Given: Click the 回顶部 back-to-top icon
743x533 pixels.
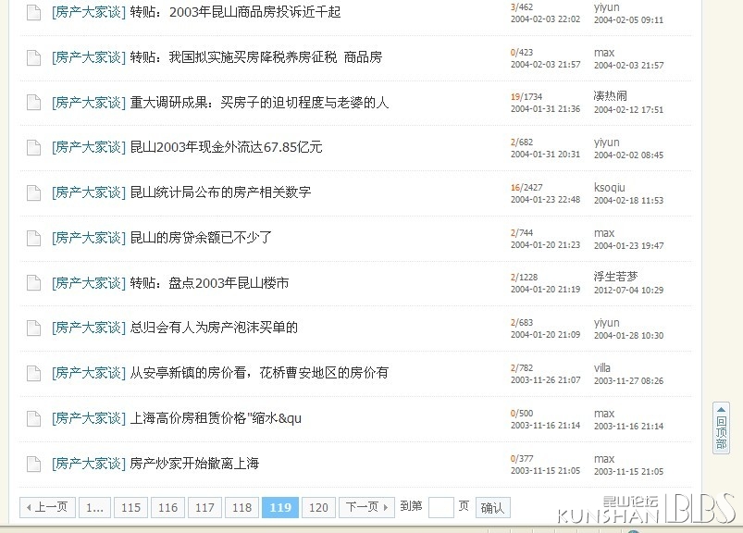Looking at the screenshot, I should coord(721,428).
